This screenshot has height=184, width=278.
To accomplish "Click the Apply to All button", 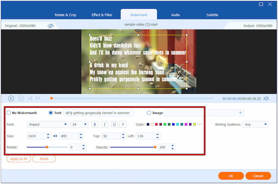I will [x=19, y=159].
